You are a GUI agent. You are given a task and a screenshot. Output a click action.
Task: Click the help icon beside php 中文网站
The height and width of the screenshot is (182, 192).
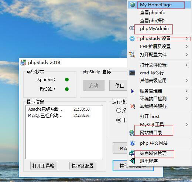(x=133, y=143)
